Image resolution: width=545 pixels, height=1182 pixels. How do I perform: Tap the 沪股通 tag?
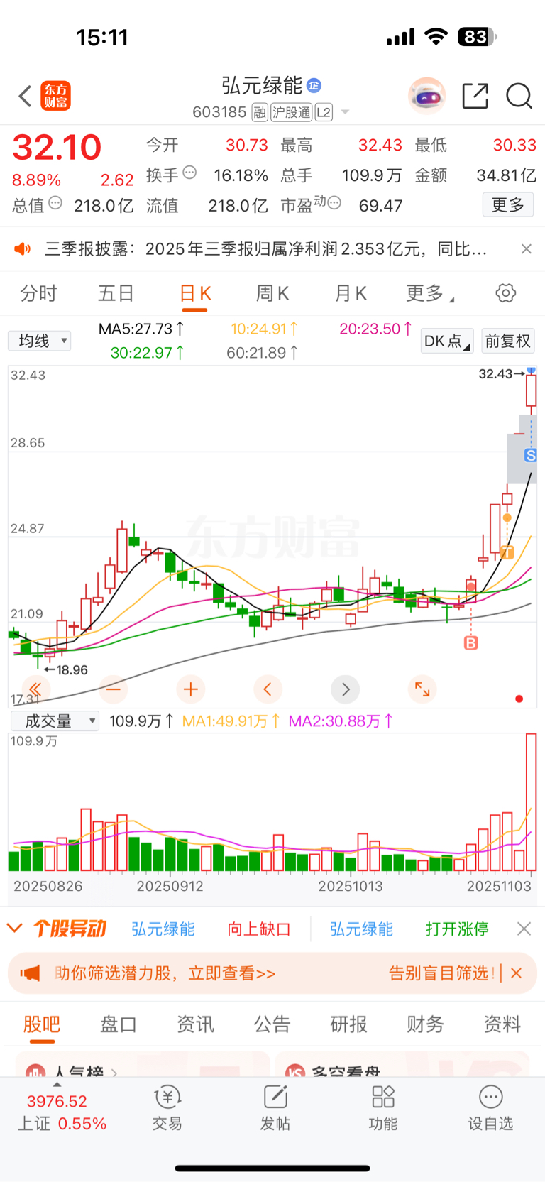(292, 112)
